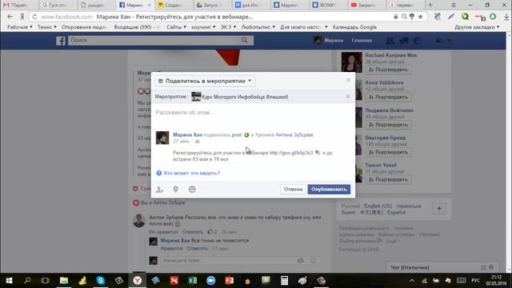Click browser back arrow
Image resolution: width=512 pixels, height=288 pixels.
point(10,16)
